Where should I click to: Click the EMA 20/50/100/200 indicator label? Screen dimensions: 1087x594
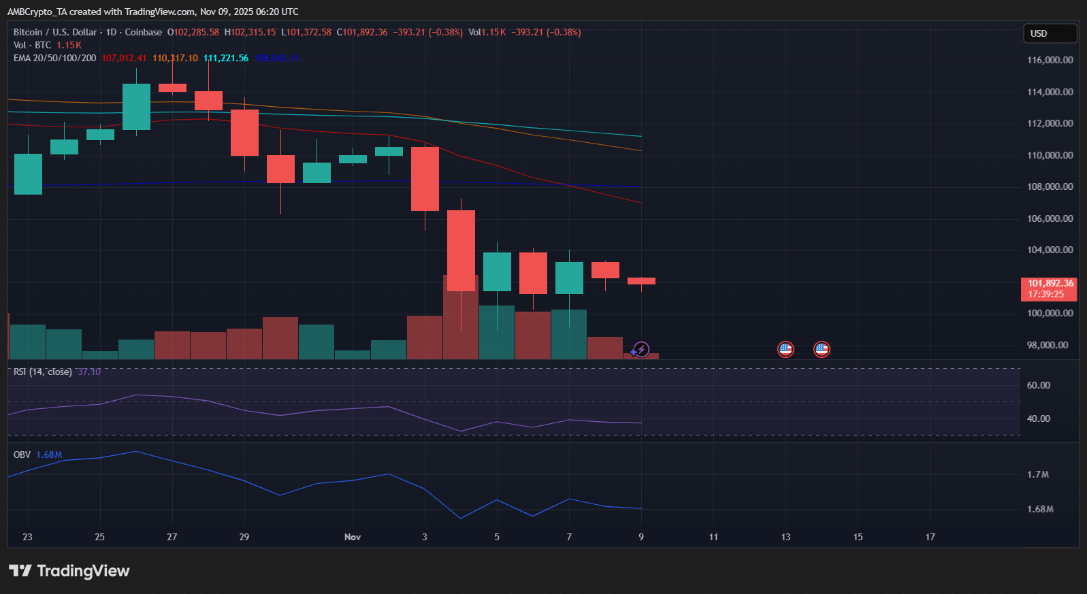point(54,59)
